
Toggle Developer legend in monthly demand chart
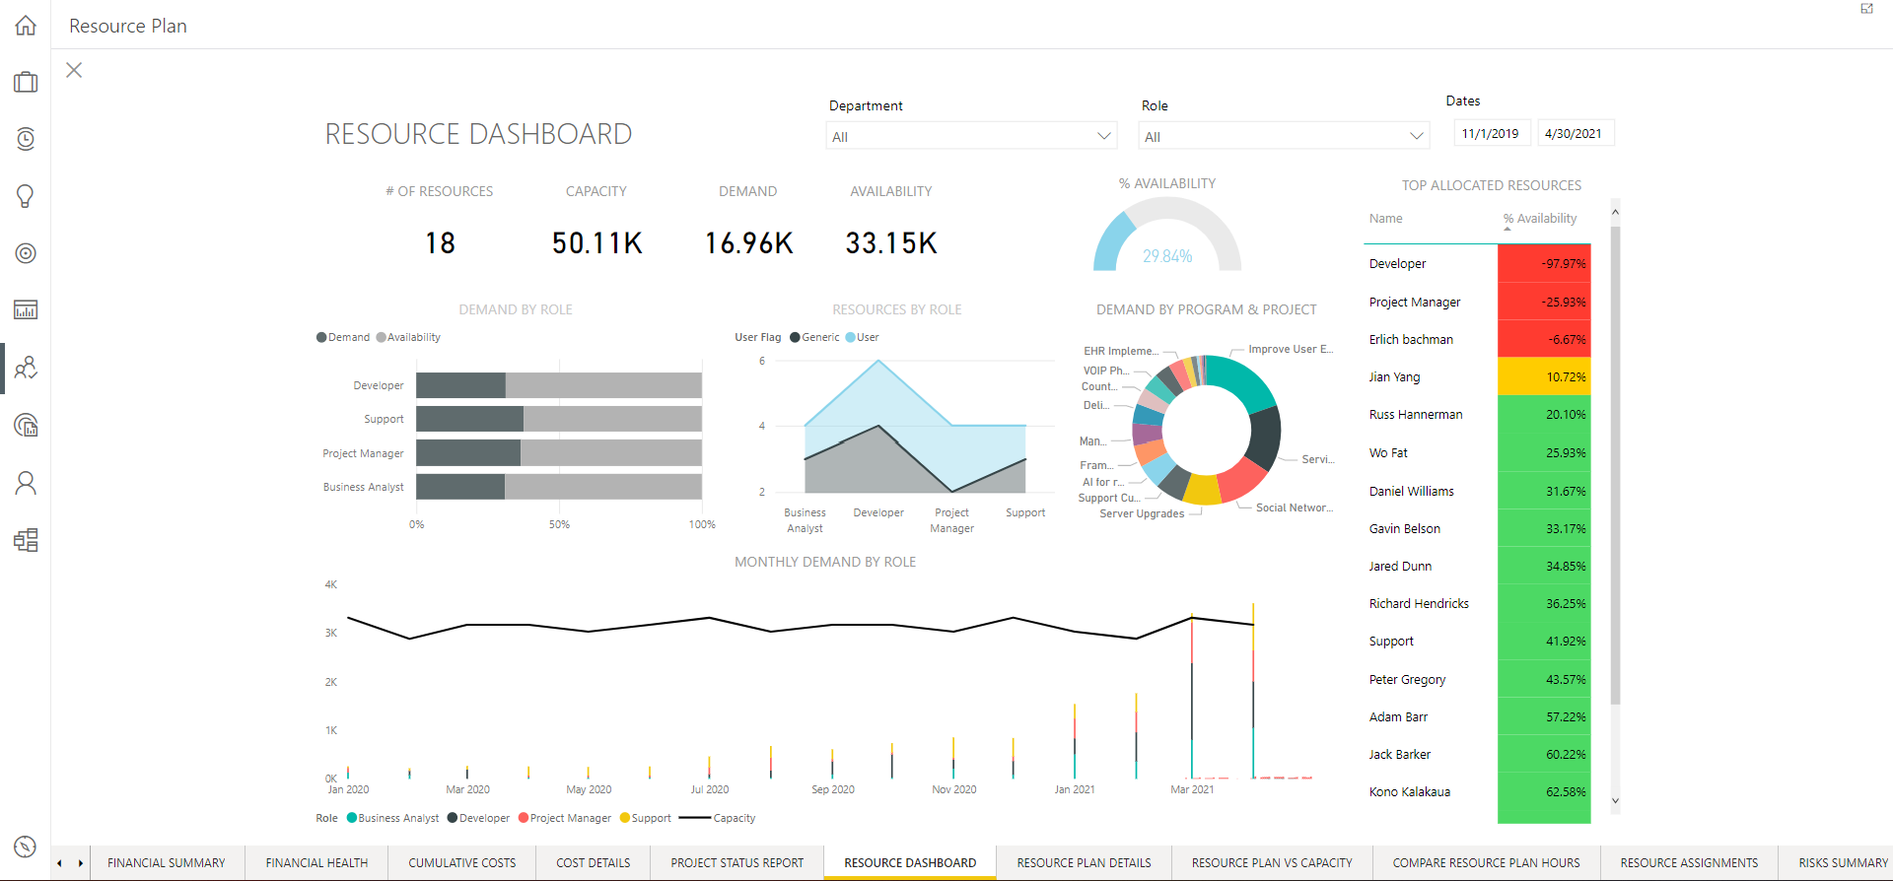tap(478, 818)
